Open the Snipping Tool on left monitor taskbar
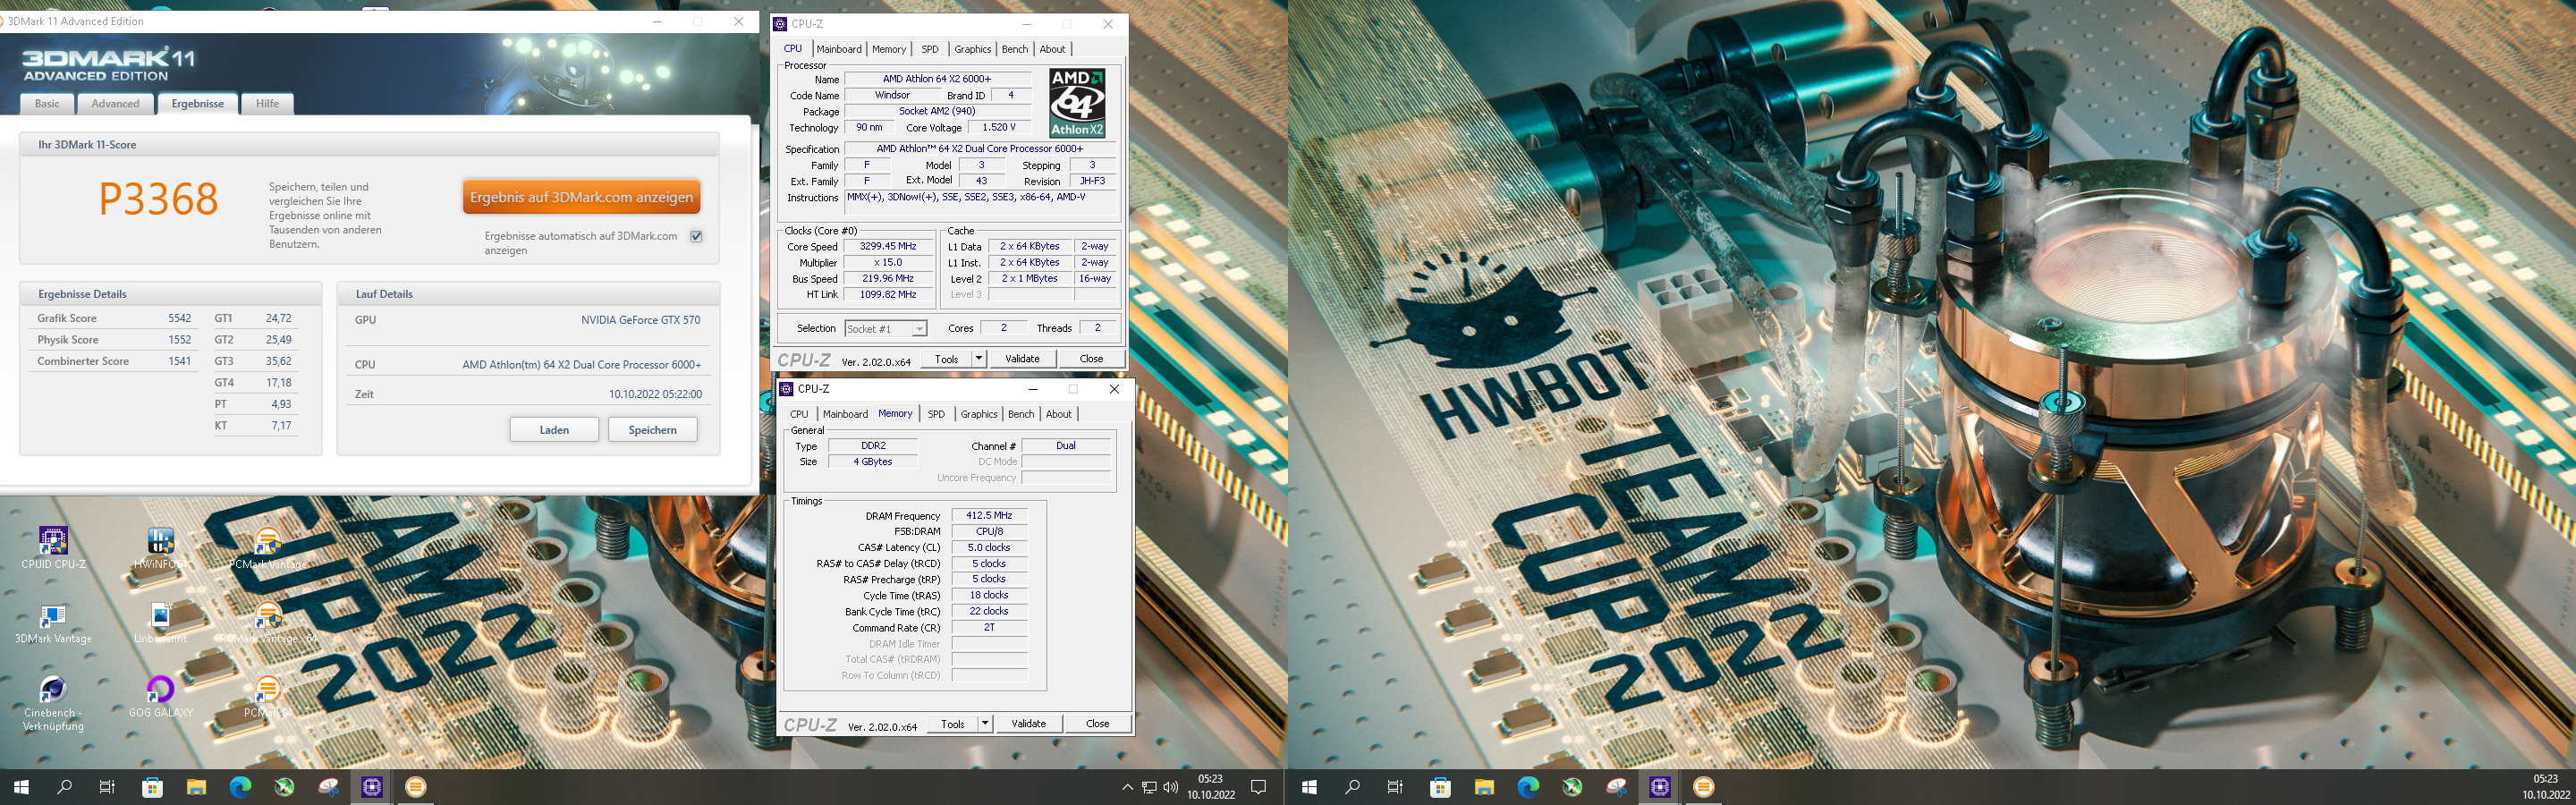Image resolution: width=2576 pixels, height=805 pixels. click(328, 787)
